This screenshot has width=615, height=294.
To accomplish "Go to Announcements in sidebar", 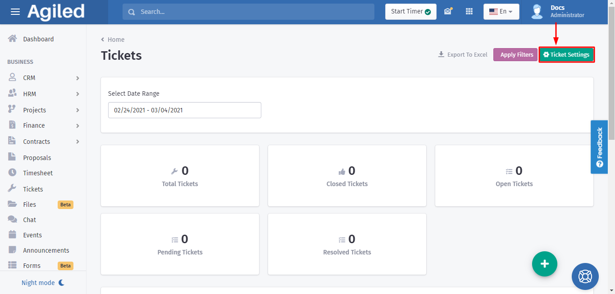I will [46, 250].
